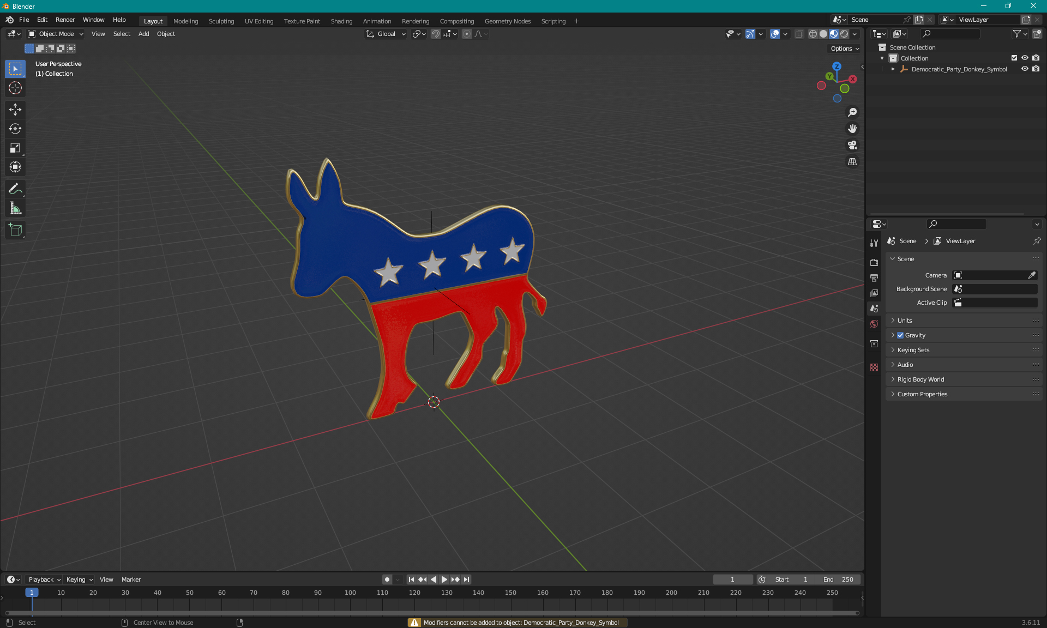Select the Annotate pencil tool

click(15, 189)
